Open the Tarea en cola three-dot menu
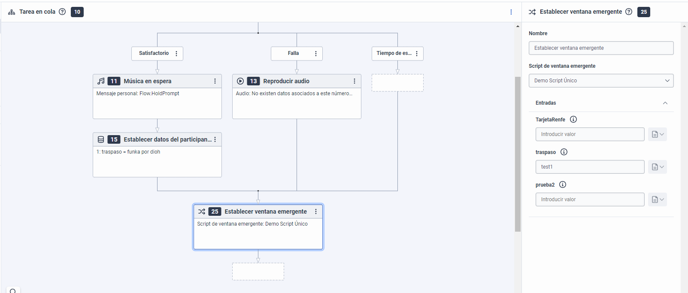The height and width of the screenshot is (293, 688). click(x=511, y=12)
